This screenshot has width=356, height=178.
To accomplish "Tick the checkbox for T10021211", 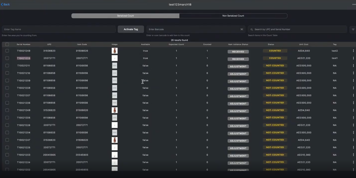I will 7,66.
